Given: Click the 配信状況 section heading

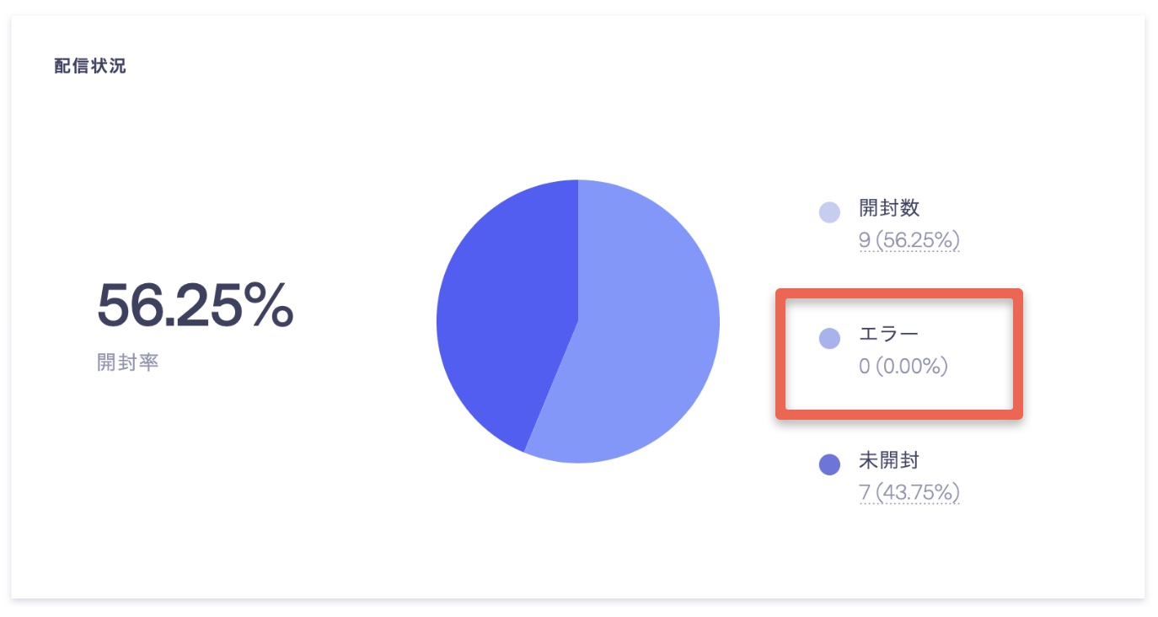Looking at the screenshot, I should [90, 66].
